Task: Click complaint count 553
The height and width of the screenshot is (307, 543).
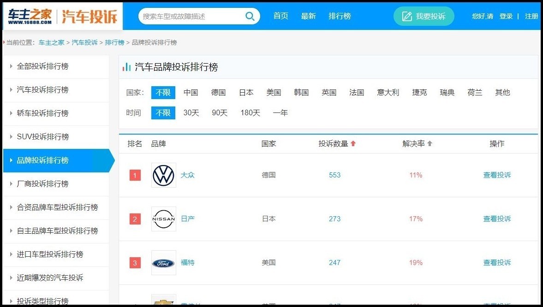Action: click(x=335, y=175)
